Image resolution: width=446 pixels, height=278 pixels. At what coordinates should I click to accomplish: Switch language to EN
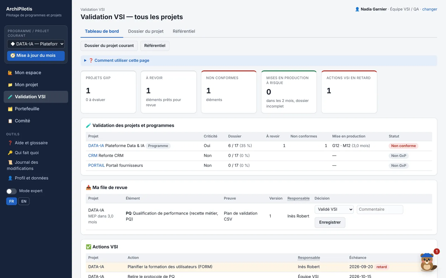coord(24,201)
